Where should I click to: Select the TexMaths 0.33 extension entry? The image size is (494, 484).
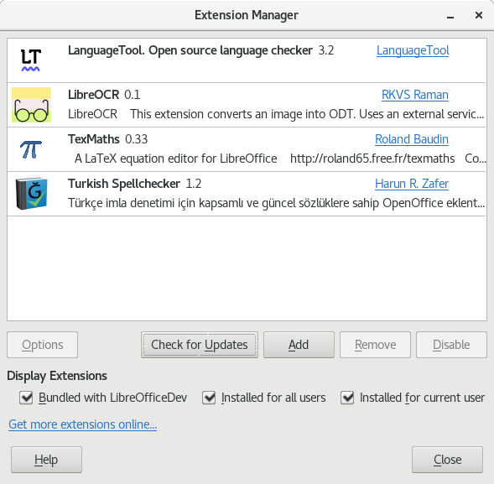tap(247, 149)
